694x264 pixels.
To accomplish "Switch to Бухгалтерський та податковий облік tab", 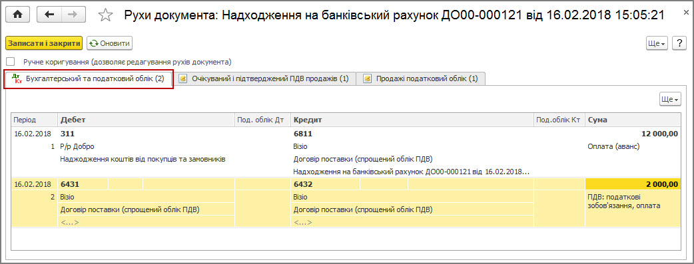I will point(89,79).
